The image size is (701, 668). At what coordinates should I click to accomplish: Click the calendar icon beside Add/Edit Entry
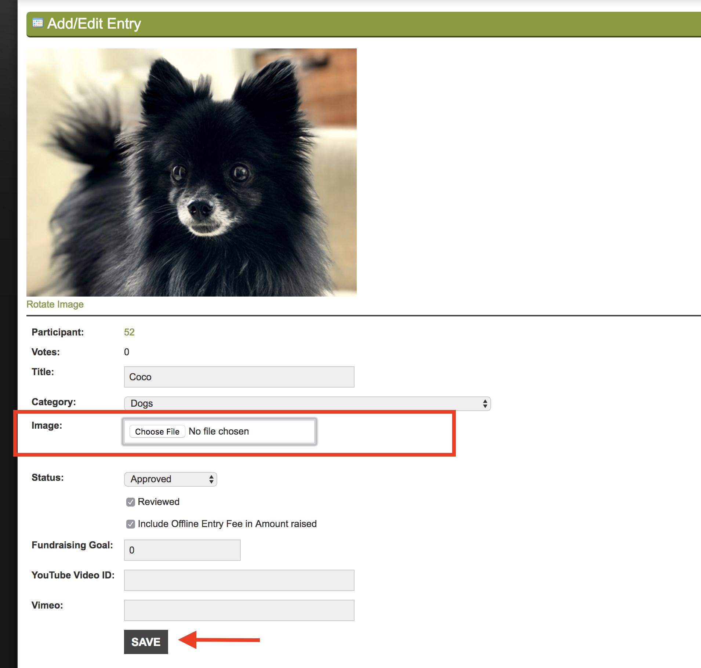pos(37,23)
